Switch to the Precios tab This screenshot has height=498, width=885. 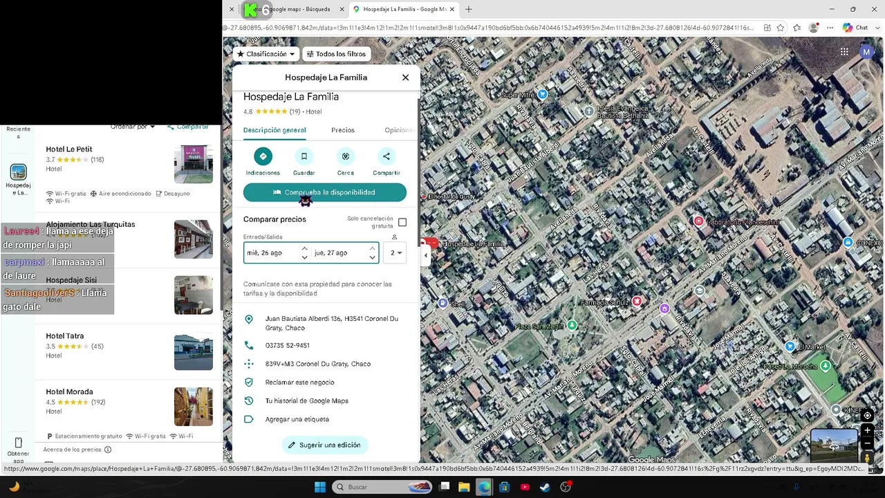(x=343, y=130)
